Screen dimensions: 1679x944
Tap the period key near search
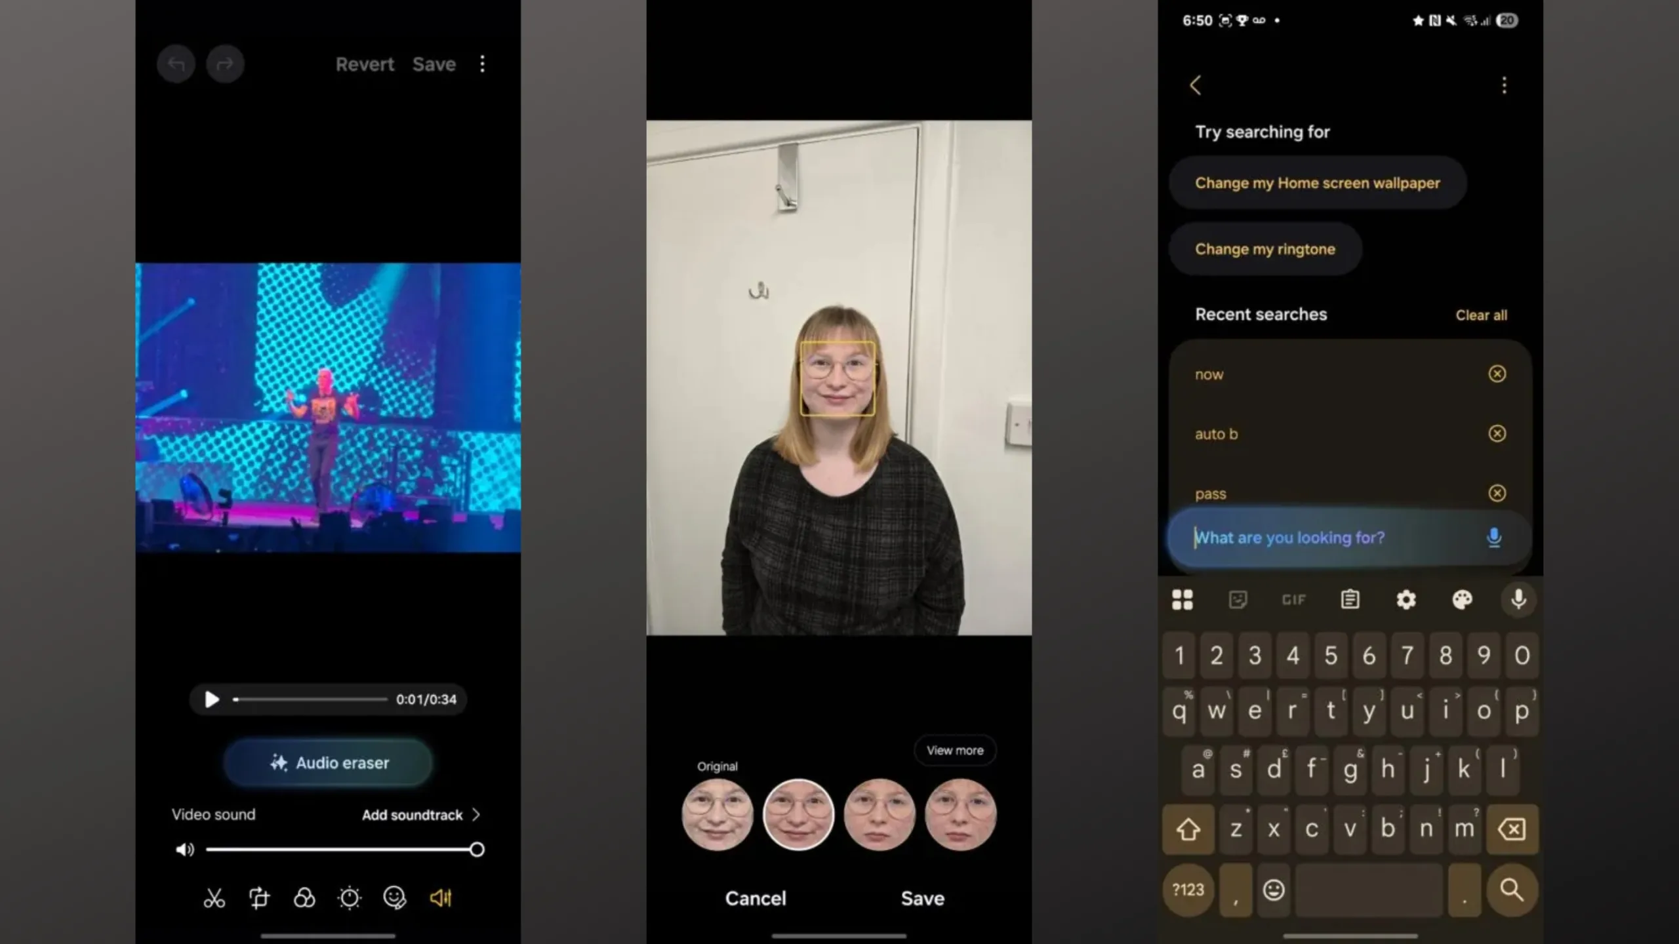click(x=1465, y=890)
